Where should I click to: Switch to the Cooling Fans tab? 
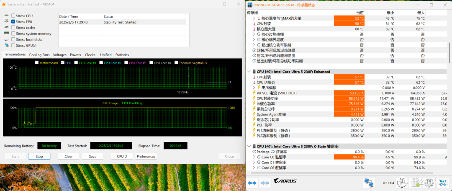click(x=39, y=55)
